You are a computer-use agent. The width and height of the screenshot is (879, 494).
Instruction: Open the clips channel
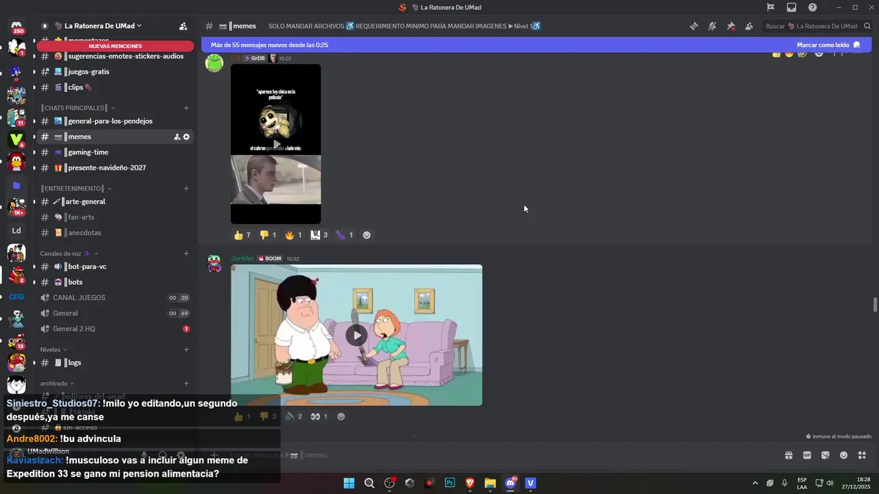point(115,87)
